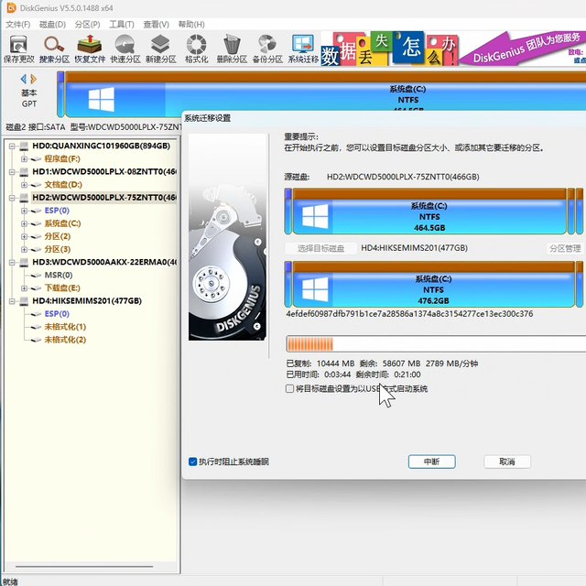Open the 查看(V) menu

pyautogui.click(x=157, y=25)
